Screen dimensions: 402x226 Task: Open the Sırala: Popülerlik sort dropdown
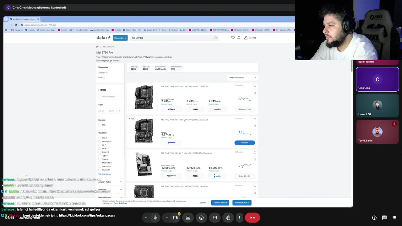pos(242,78)
